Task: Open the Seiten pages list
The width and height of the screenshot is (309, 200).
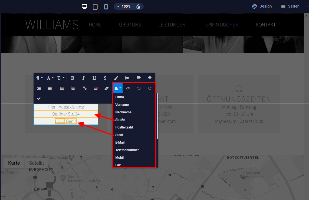Action: (x=290, y=6)
